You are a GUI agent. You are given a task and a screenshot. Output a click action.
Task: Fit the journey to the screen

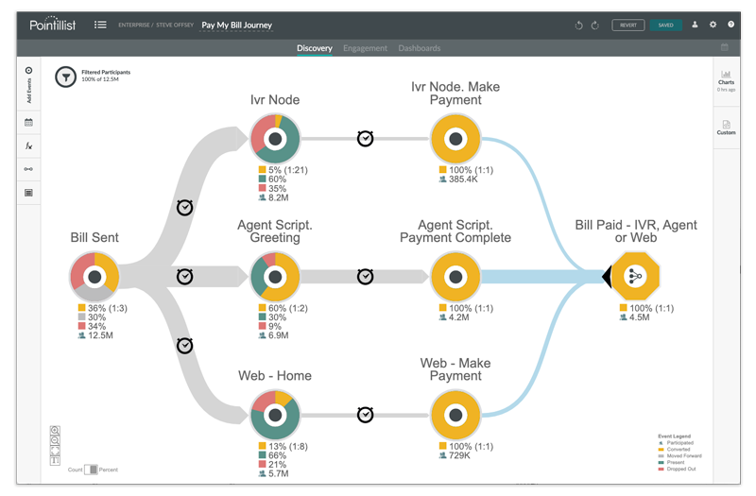coord(55,451)
